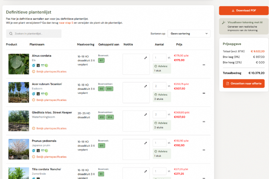Click the chevron arrow of the sorting dropdown
The width and height of the screenshot is (269, 179).
(207, 33)
